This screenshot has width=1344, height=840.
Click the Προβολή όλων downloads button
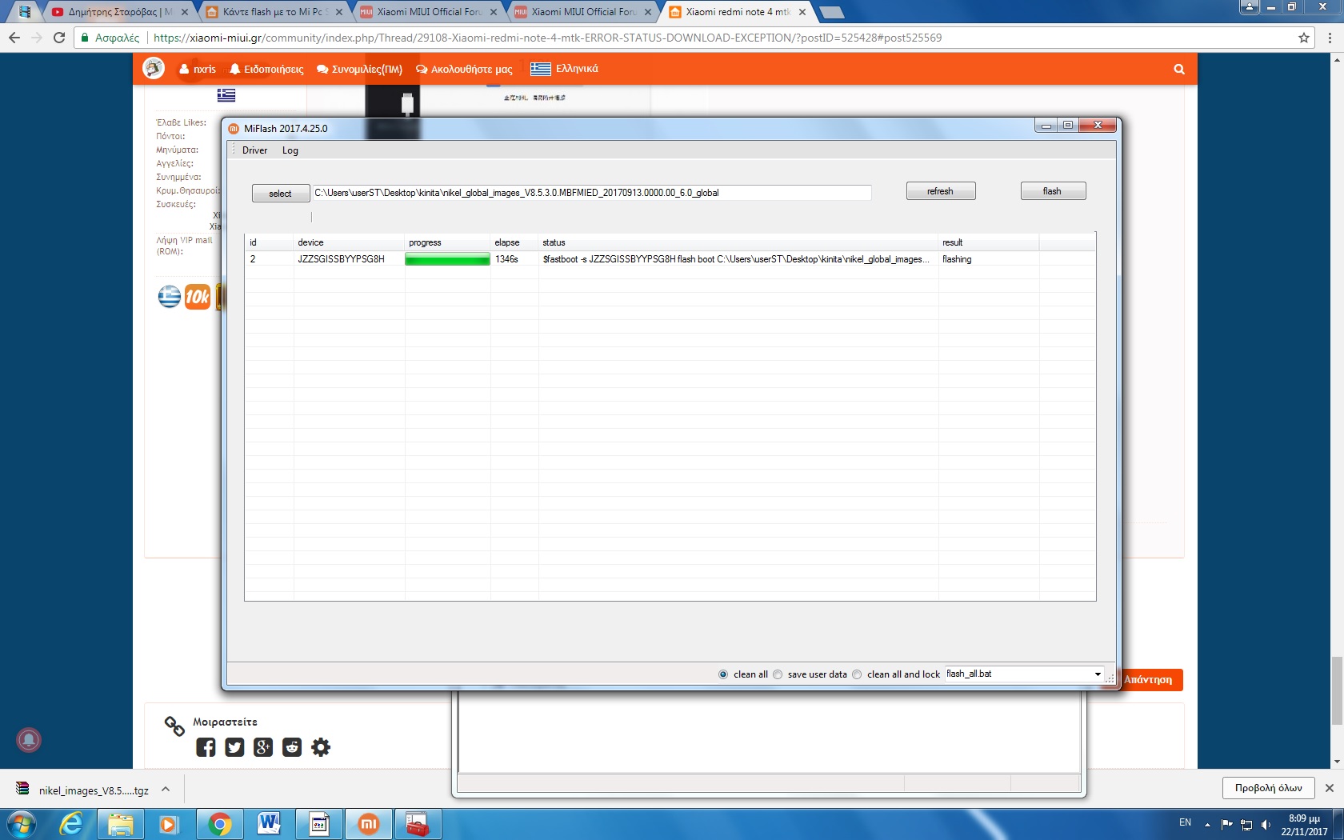1268,788
